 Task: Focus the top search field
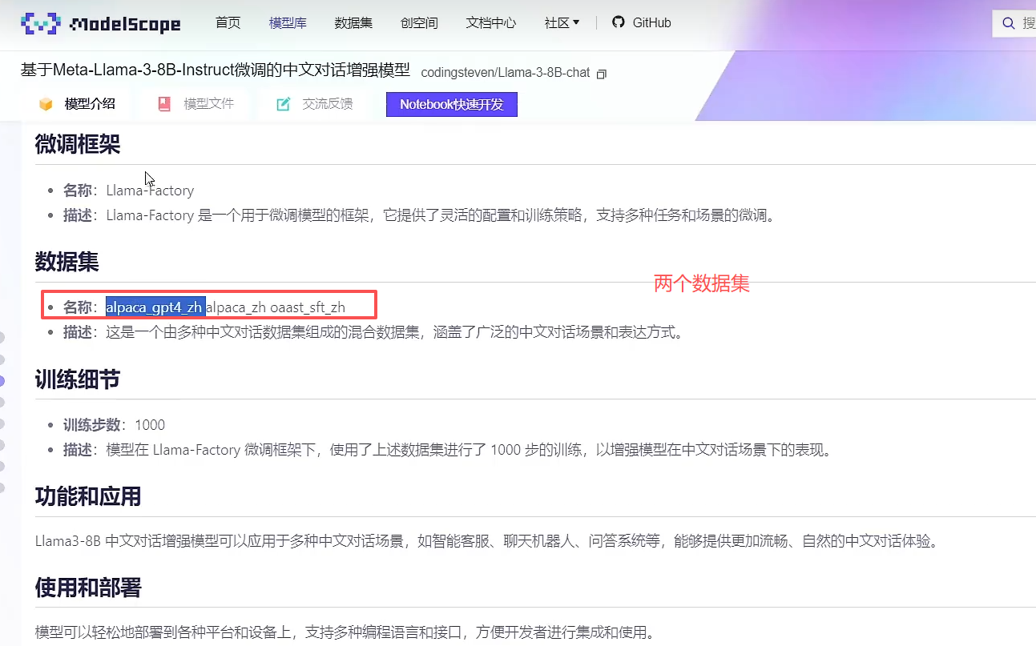coord(1015,23)
